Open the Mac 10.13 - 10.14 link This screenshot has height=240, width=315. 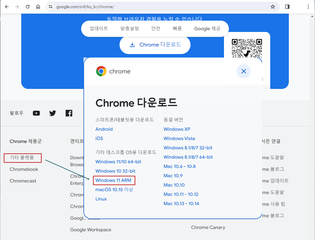[x=181, y=204]
